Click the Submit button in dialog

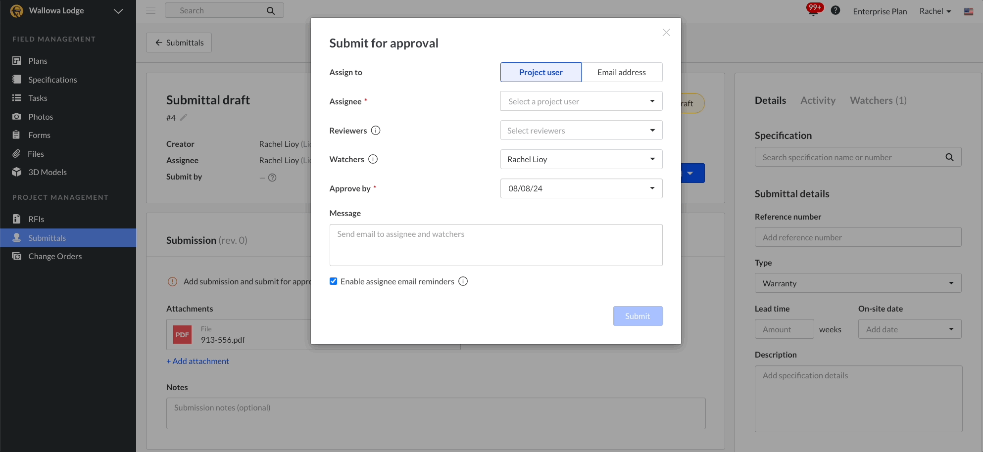[x=638, y=316]
